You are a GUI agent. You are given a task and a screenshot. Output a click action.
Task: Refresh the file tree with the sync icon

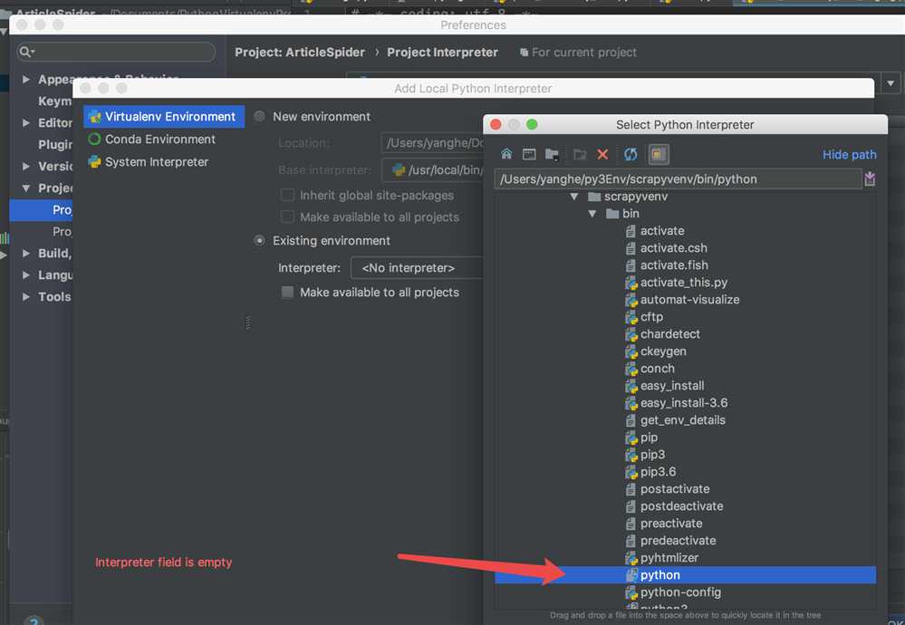(x=631, y=154)
